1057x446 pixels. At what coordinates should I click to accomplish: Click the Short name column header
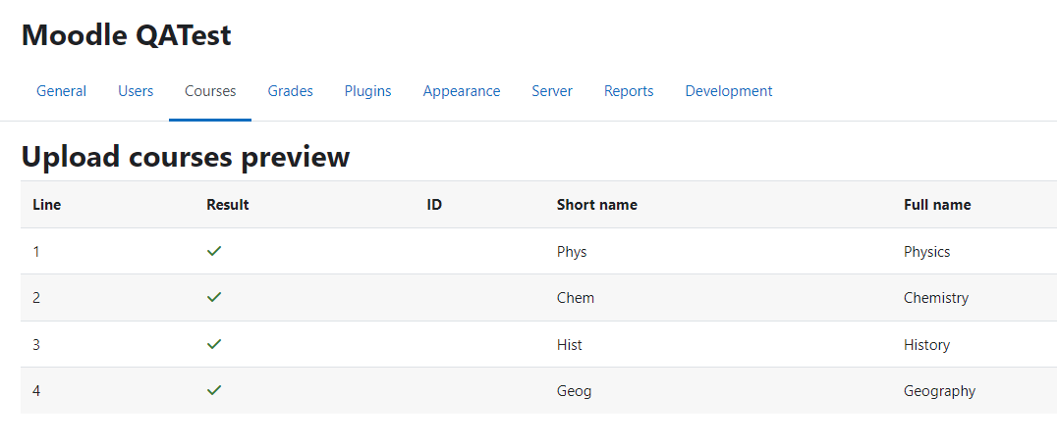tap(597, 205)
